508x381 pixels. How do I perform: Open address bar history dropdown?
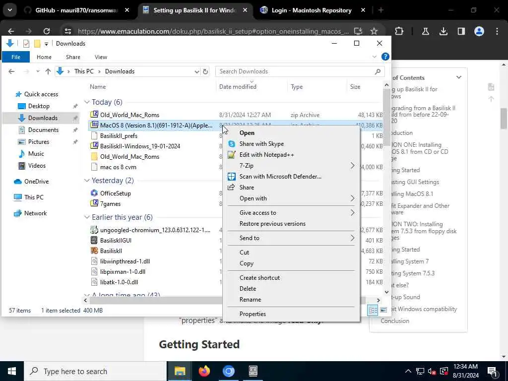tap(196, 71)
